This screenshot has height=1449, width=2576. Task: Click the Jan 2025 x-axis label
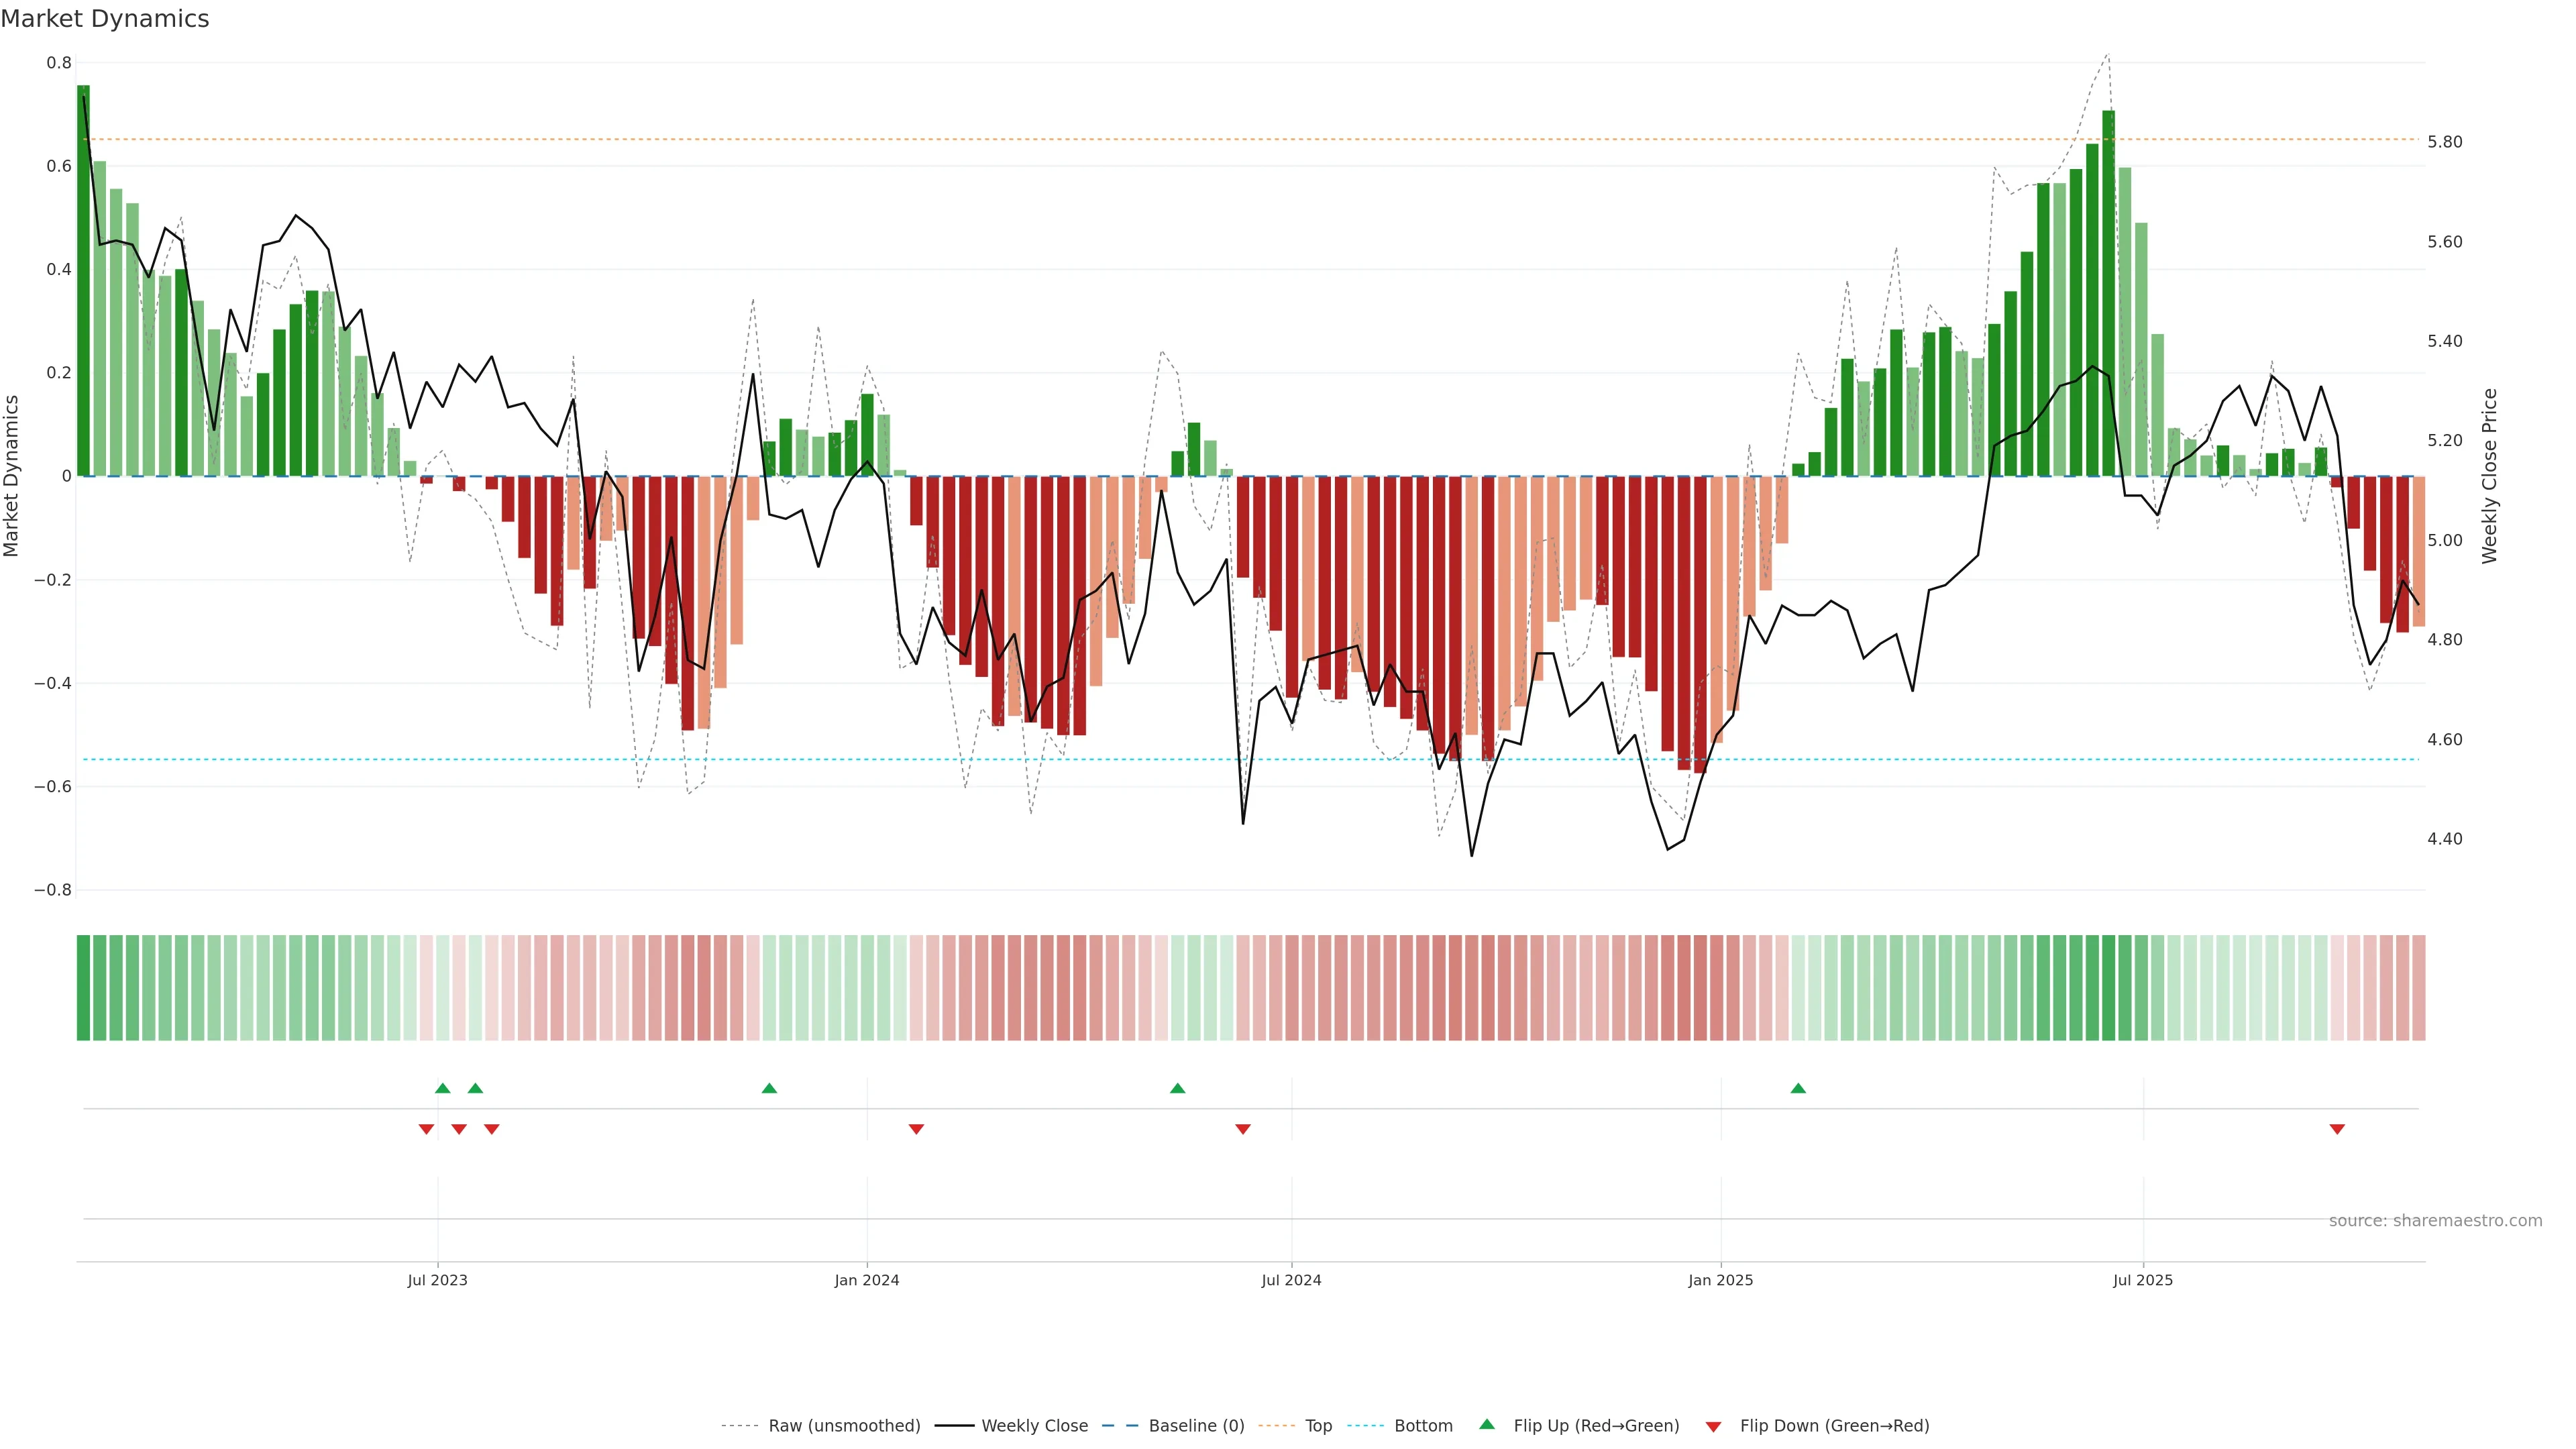pos(1720,1280)
